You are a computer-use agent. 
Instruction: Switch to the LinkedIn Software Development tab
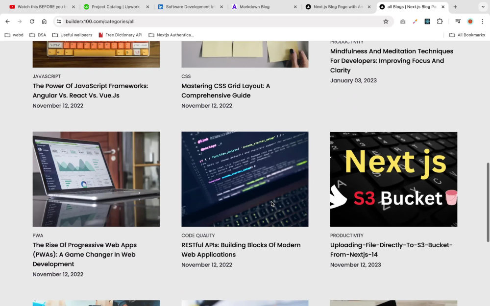190,6
